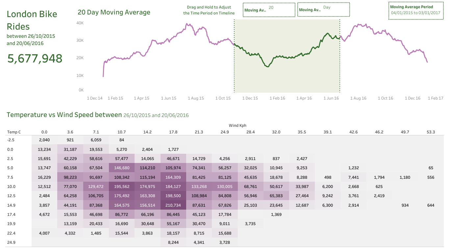Click the 20 Day Moving Average chart title

(114, 12)
